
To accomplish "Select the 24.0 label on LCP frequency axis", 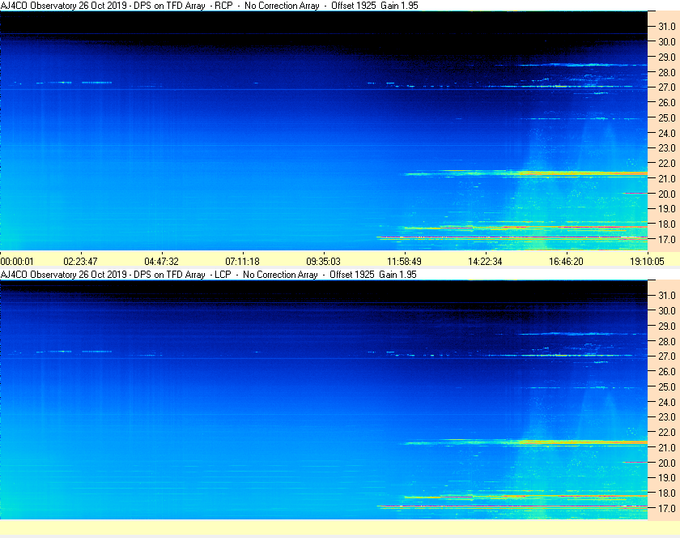I will click(x=667, y=402).
